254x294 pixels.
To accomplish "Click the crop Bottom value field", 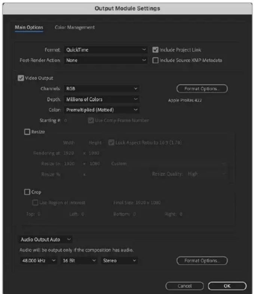I will 134,214.
